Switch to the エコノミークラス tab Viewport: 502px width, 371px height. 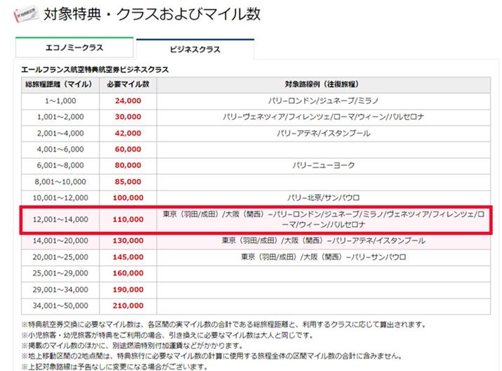click(x=74, y=48)
